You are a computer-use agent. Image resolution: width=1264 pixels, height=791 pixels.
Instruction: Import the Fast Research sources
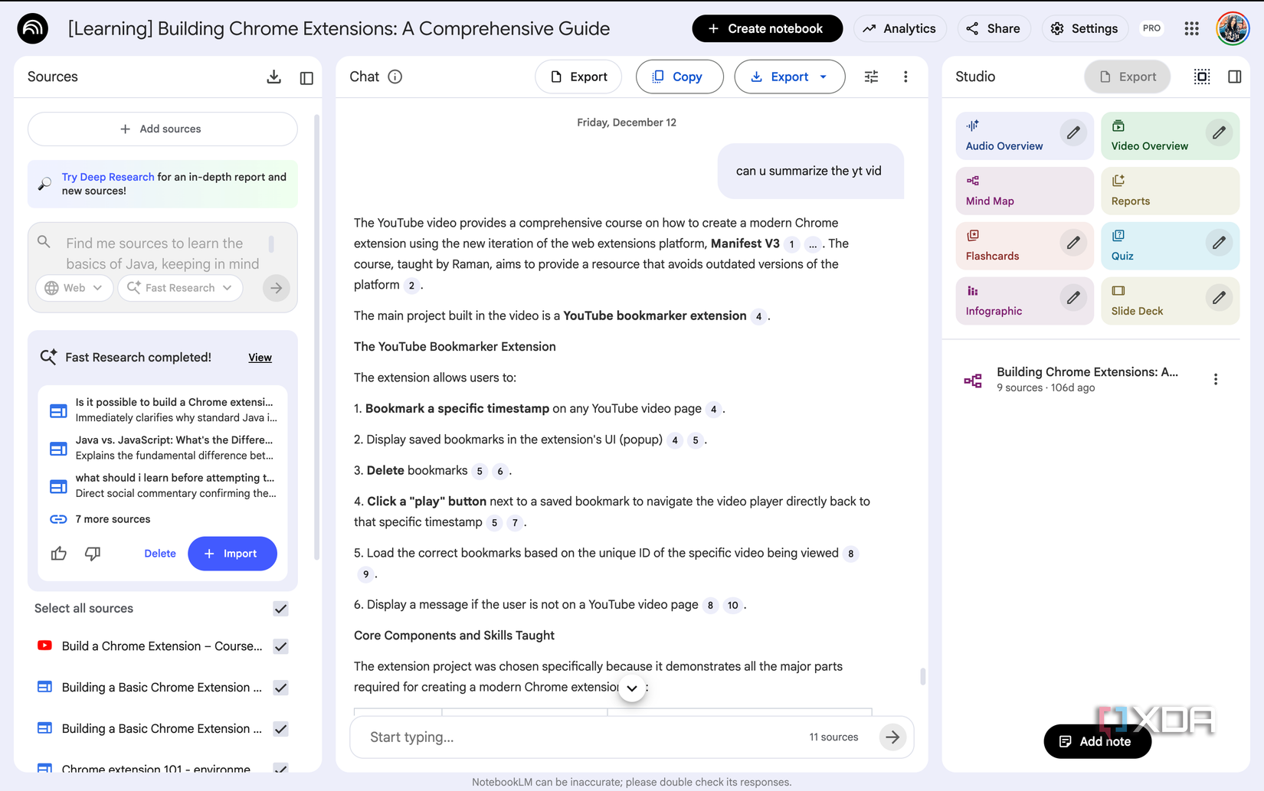click(x=232, y=554)
